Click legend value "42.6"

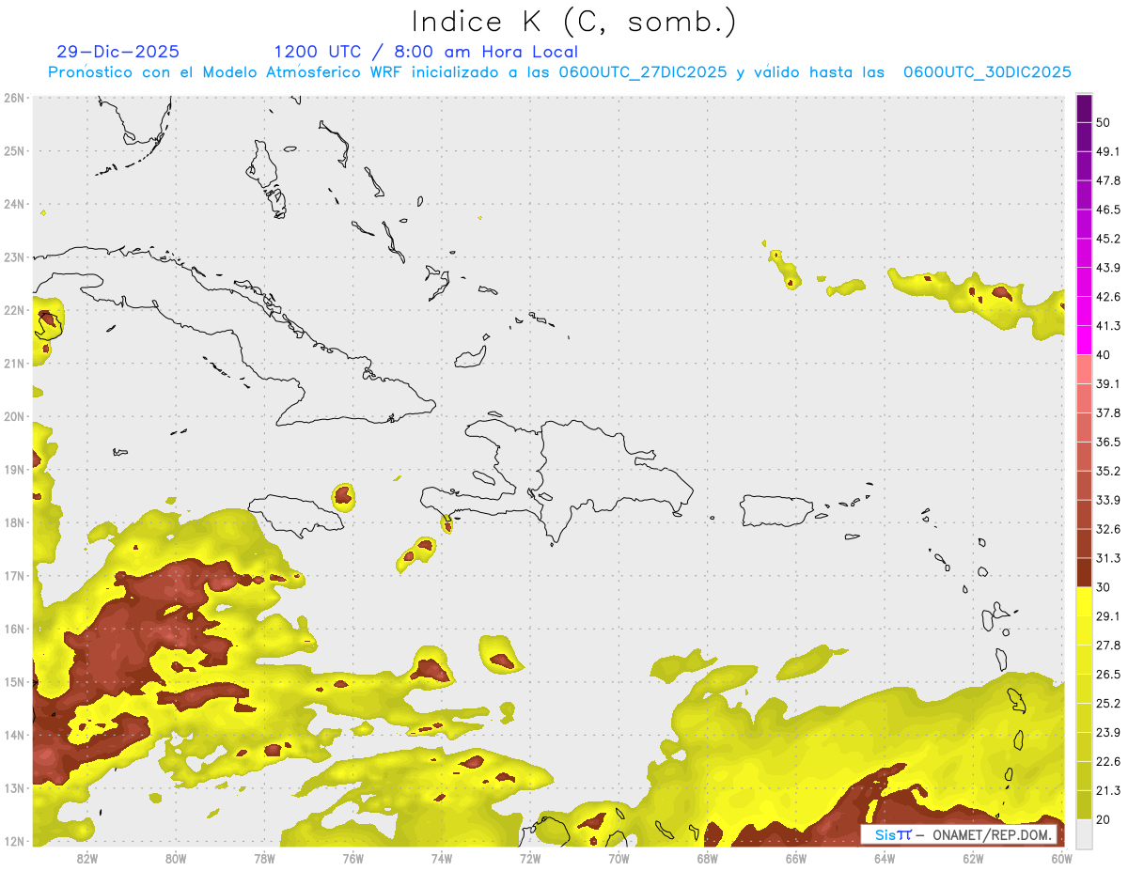pyautogui.click(x=1108, y=297)
